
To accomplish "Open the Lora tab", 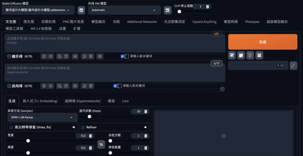I will 125,101.
